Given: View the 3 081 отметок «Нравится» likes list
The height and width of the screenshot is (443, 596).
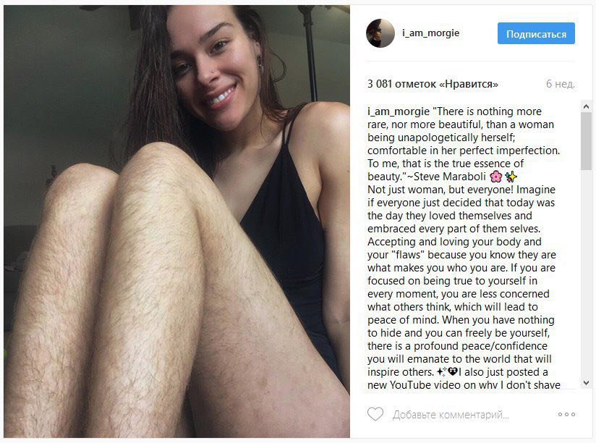Looking at the screenshot, I should (x=433, y=84).
